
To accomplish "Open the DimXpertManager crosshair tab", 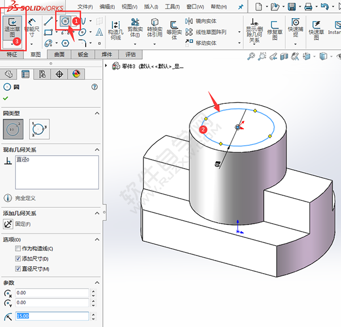I will [x=59, y=74].
